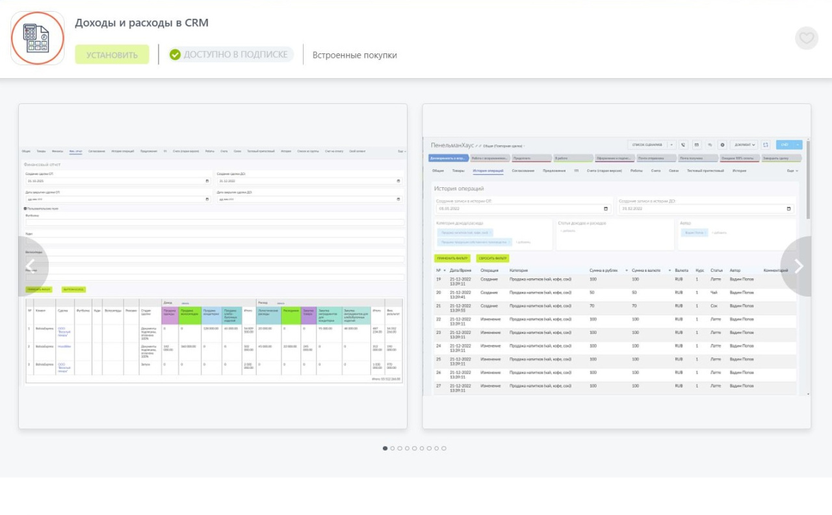Select the first carousel pagination dot
The image size is (832, 515).
click(x=385, y=448)
